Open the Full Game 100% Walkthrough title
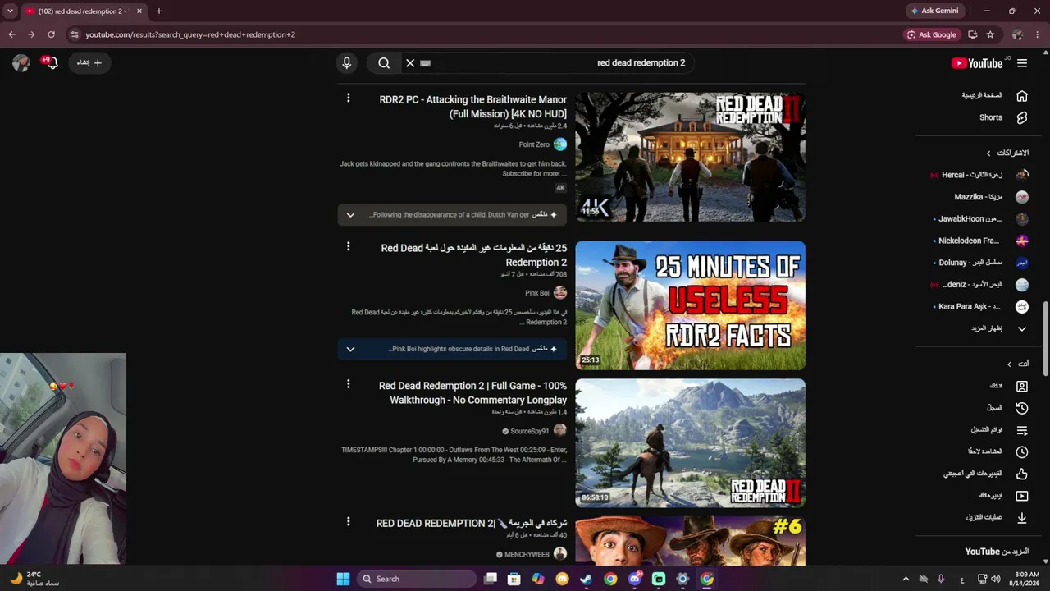Viewport: 1050px width, 591px height. tap(472, 392)
